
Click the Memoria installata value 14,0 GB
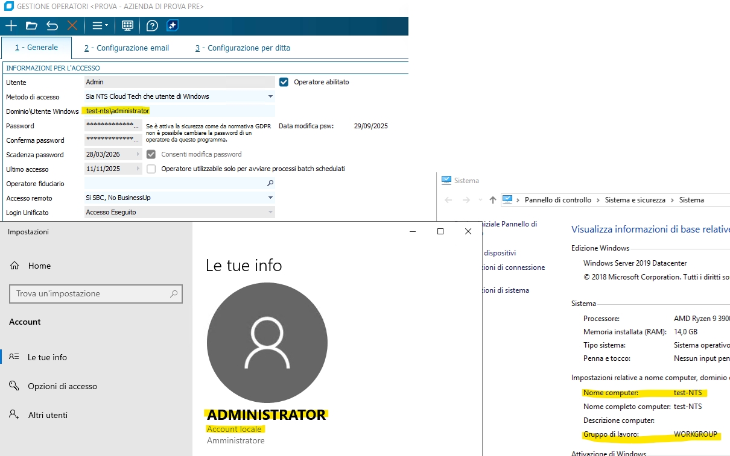(685, 332)
